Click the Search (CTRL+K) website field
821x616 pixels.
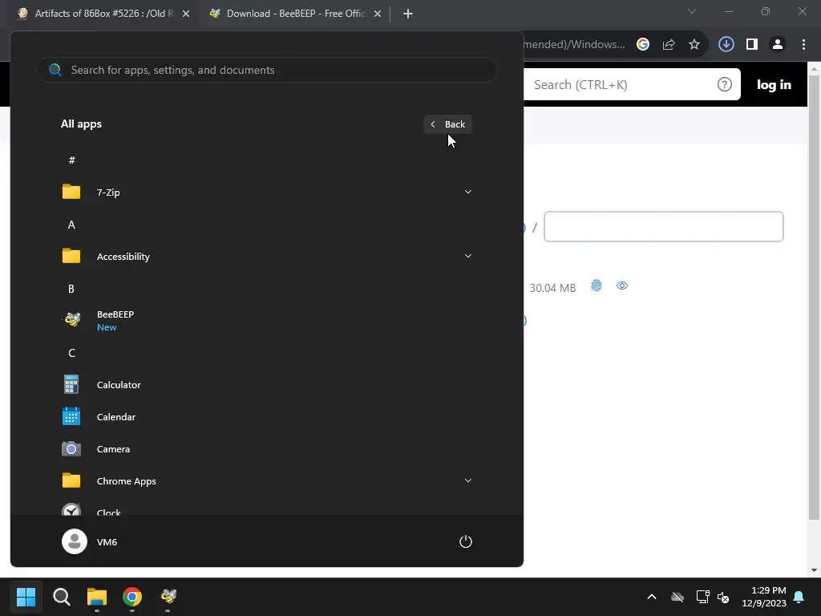tap(632, 84)
